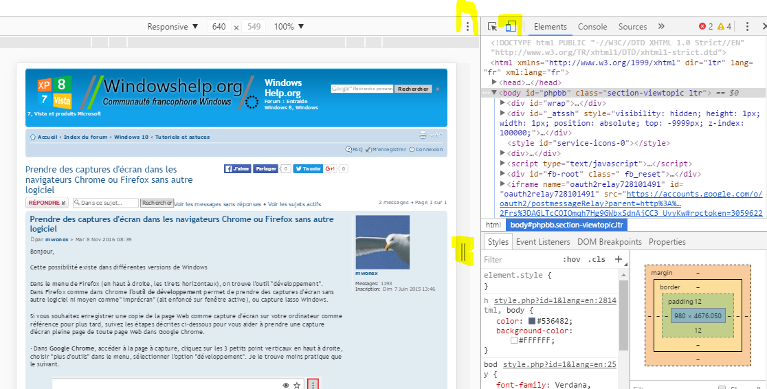The width and height of the screenshot is (767, 389).
Task: Open the Responsive device dropdown
Action: pyautogui.click(x=173, y=27)
